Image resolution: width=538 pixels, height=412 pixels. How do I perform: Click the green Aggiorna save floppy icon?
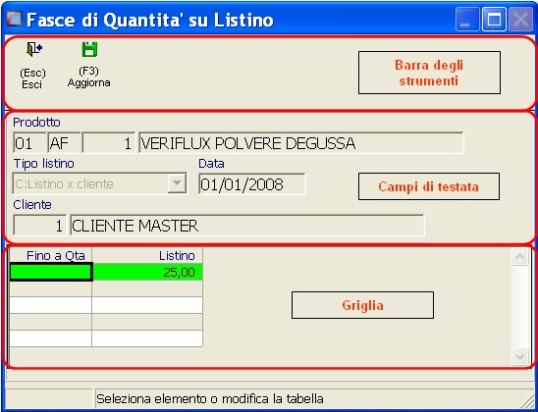89,49
